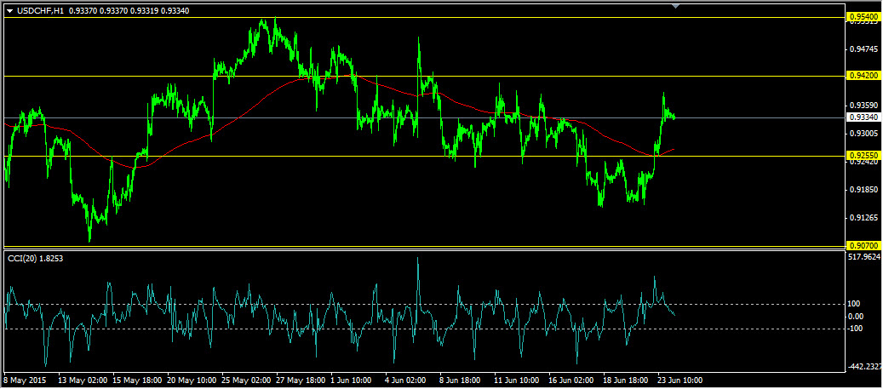883x389 pixels.
Task: Click the CCI maximum value 517.9624
Action: tap(864, 257)
